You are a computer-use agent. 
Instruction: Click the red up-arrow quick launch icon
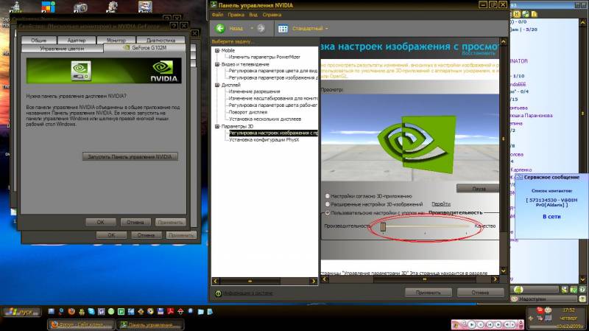[x=180, y=311]
